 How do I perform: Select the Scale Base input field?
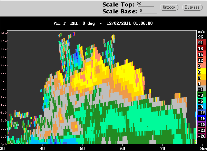point(147,11)
